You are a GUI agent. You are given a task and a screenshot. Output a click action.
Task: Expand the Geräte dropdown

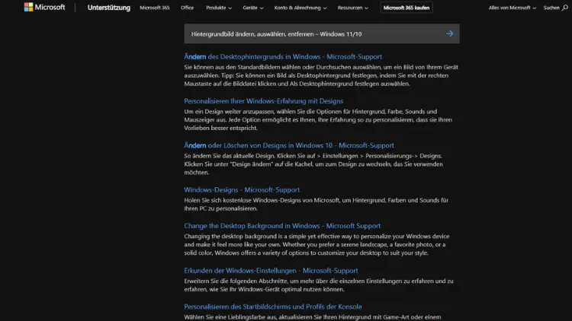(x=252, y=8)
